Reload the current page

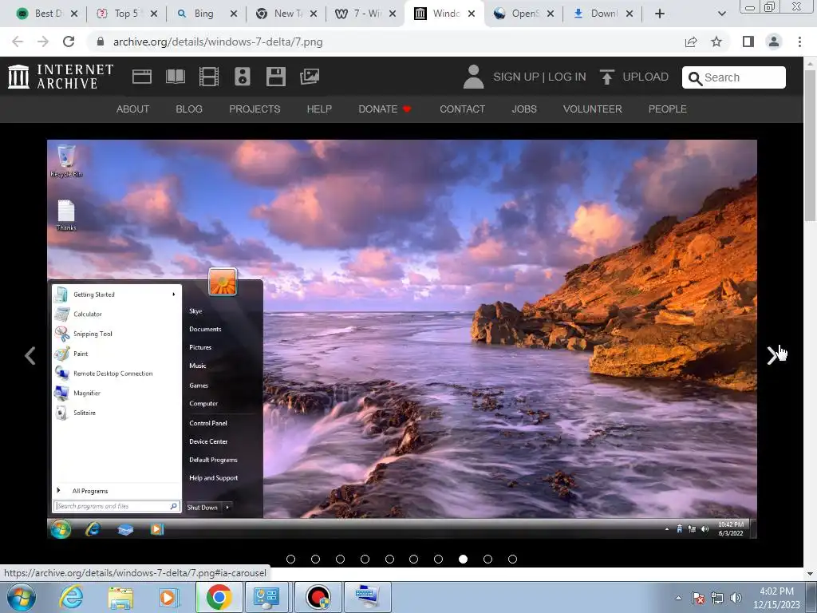(69, 42)
